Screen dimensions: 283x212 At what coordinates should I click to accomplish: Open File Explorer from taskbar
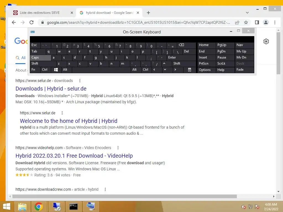tap(22, 206)
